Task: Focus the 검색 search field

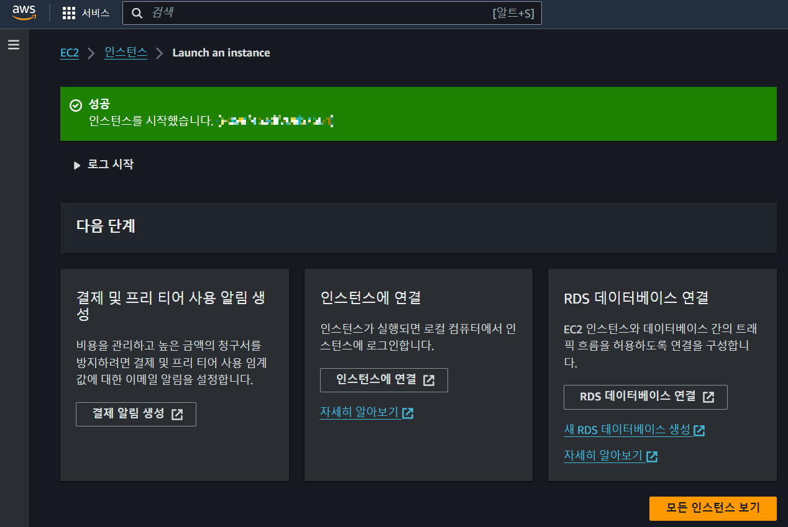Action: coord(332,13)
